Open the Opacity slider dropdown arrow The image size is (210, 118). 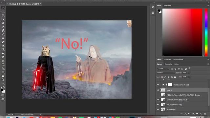189,73
